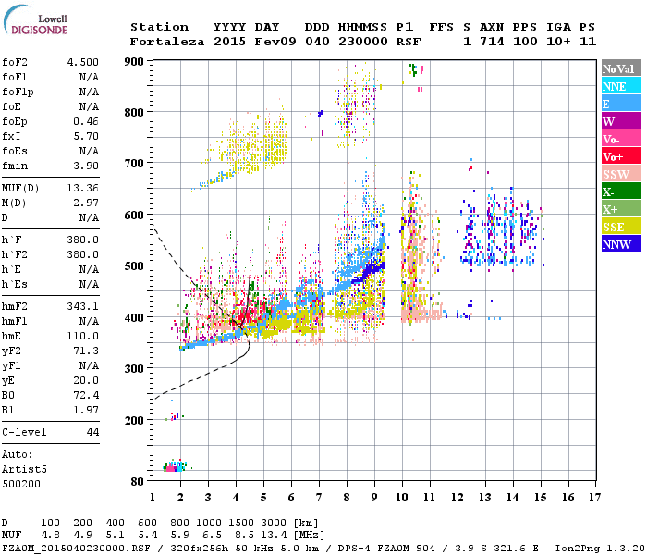The image size is (647, 555).
Task: Click the 900 km height axis label
Action: pyautogui.click(x=134, y=62)
